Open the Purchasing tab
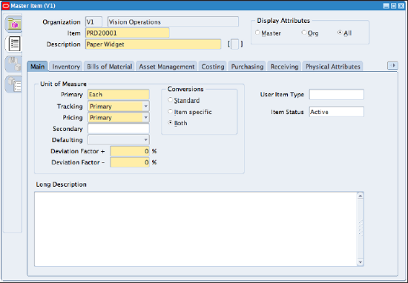 tap(247, 67)
